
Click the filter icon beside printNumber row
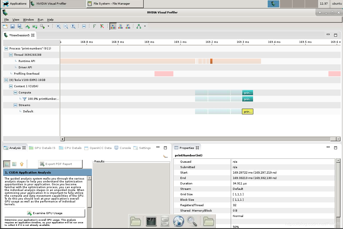(25, 99)
